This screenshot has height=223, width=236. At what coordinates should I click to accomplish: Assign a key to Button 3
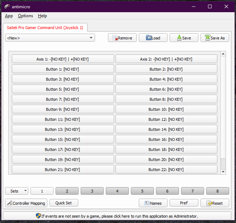63,79
